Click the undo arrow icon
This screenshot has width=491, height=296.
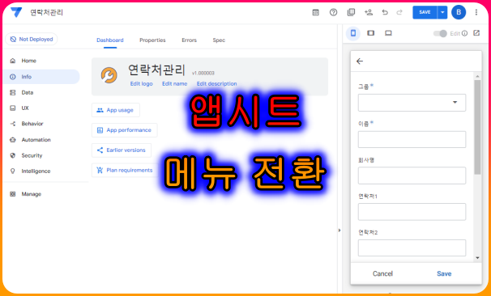tap(385, 12)
